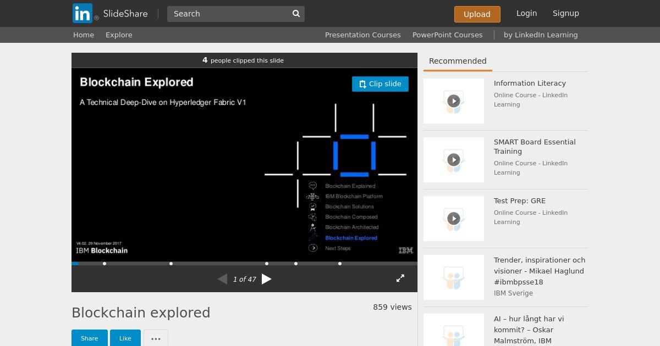660x346 pixels.
Task: Jump to last white marker on slide progress bar
Action: (x=340, y=264)
